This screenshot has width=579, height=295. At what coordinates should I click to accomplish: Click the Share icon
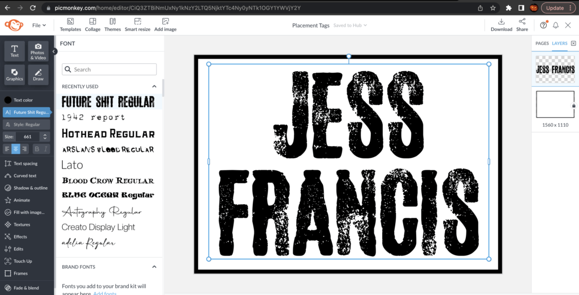(522, 25)
